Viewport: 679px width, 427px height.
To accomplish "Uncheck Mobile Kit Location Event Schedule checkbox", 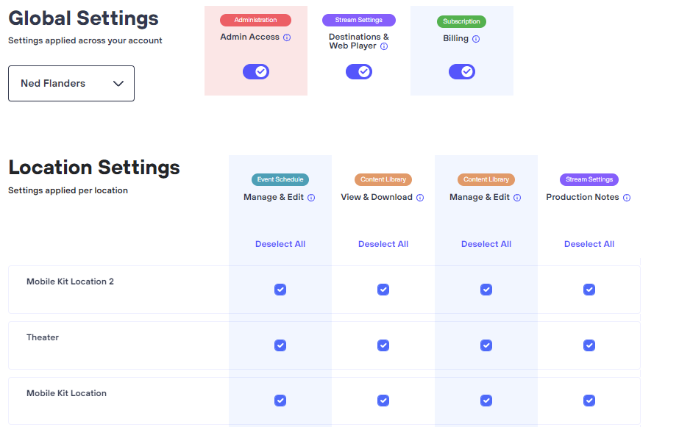I will (x=280, y=401).
